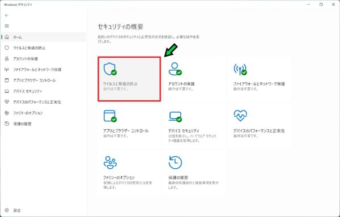Click the ウイルスと脅威の防止 card title
Image resolution: width=340 pixels, height=217 pixels.
pyautogui.click(x=120, y=84)
